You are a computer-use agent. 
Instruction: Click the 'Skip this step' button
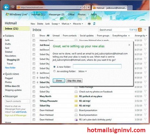click(x=74, y=81)
